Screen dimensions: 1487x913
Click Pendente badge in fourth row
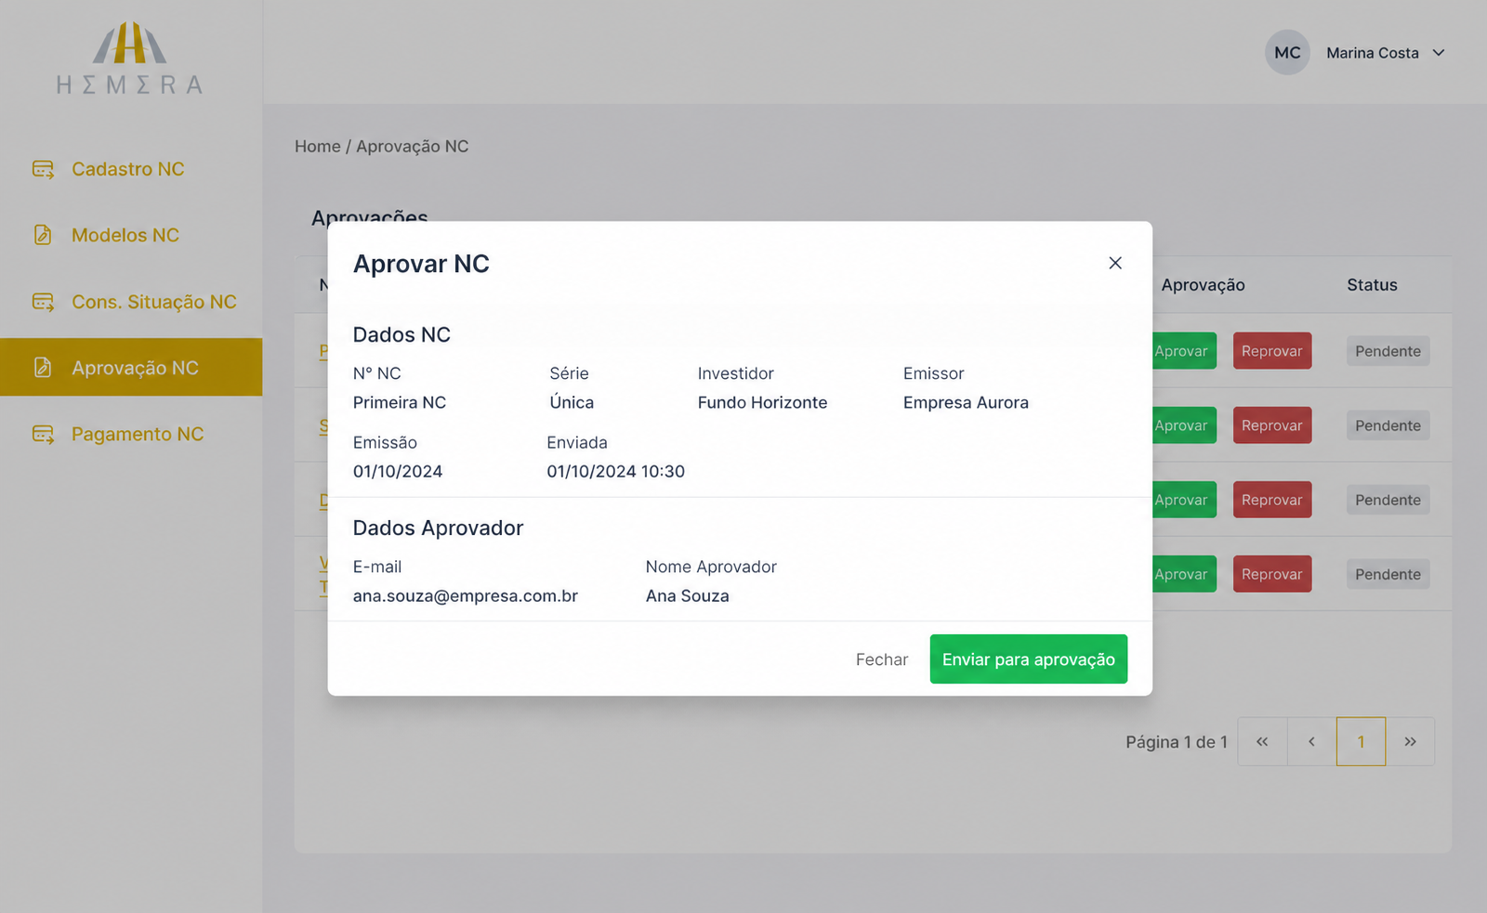(1388, 574)
